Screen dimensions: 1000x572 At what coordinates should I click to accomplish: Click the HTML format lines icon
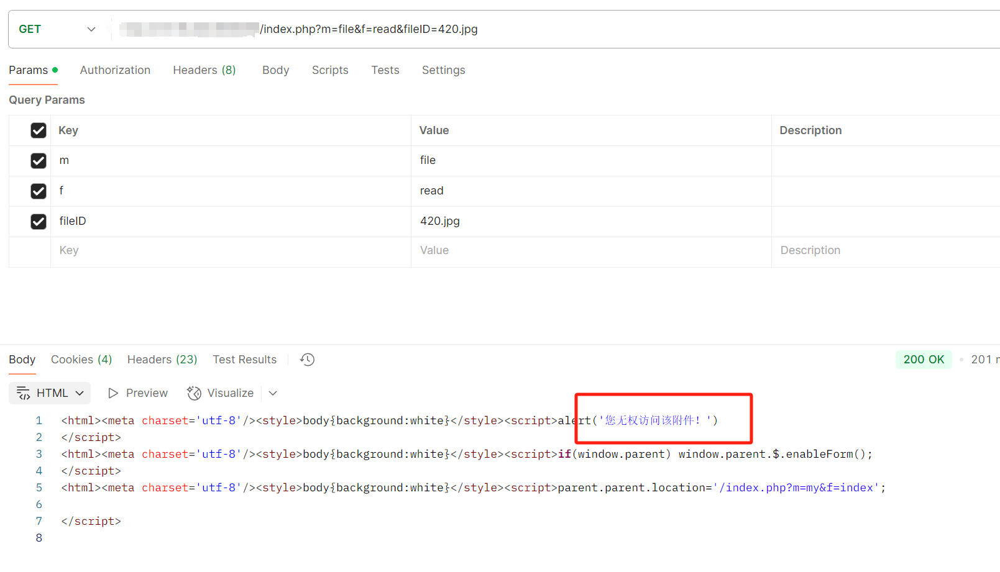[x=23, y=393]
